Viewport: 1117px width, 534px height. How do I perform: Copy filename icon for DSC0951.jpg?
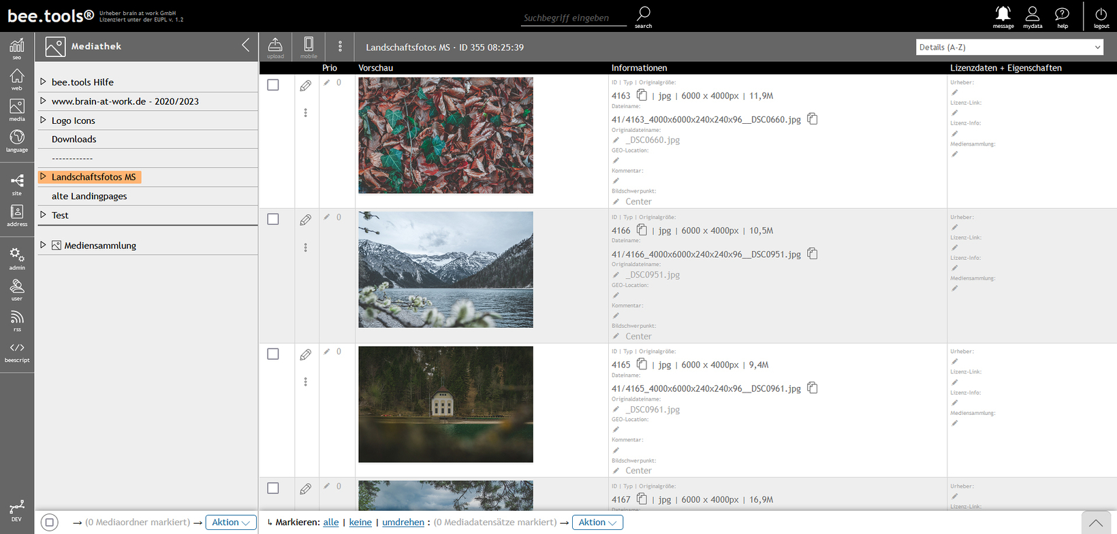(813, 253)
